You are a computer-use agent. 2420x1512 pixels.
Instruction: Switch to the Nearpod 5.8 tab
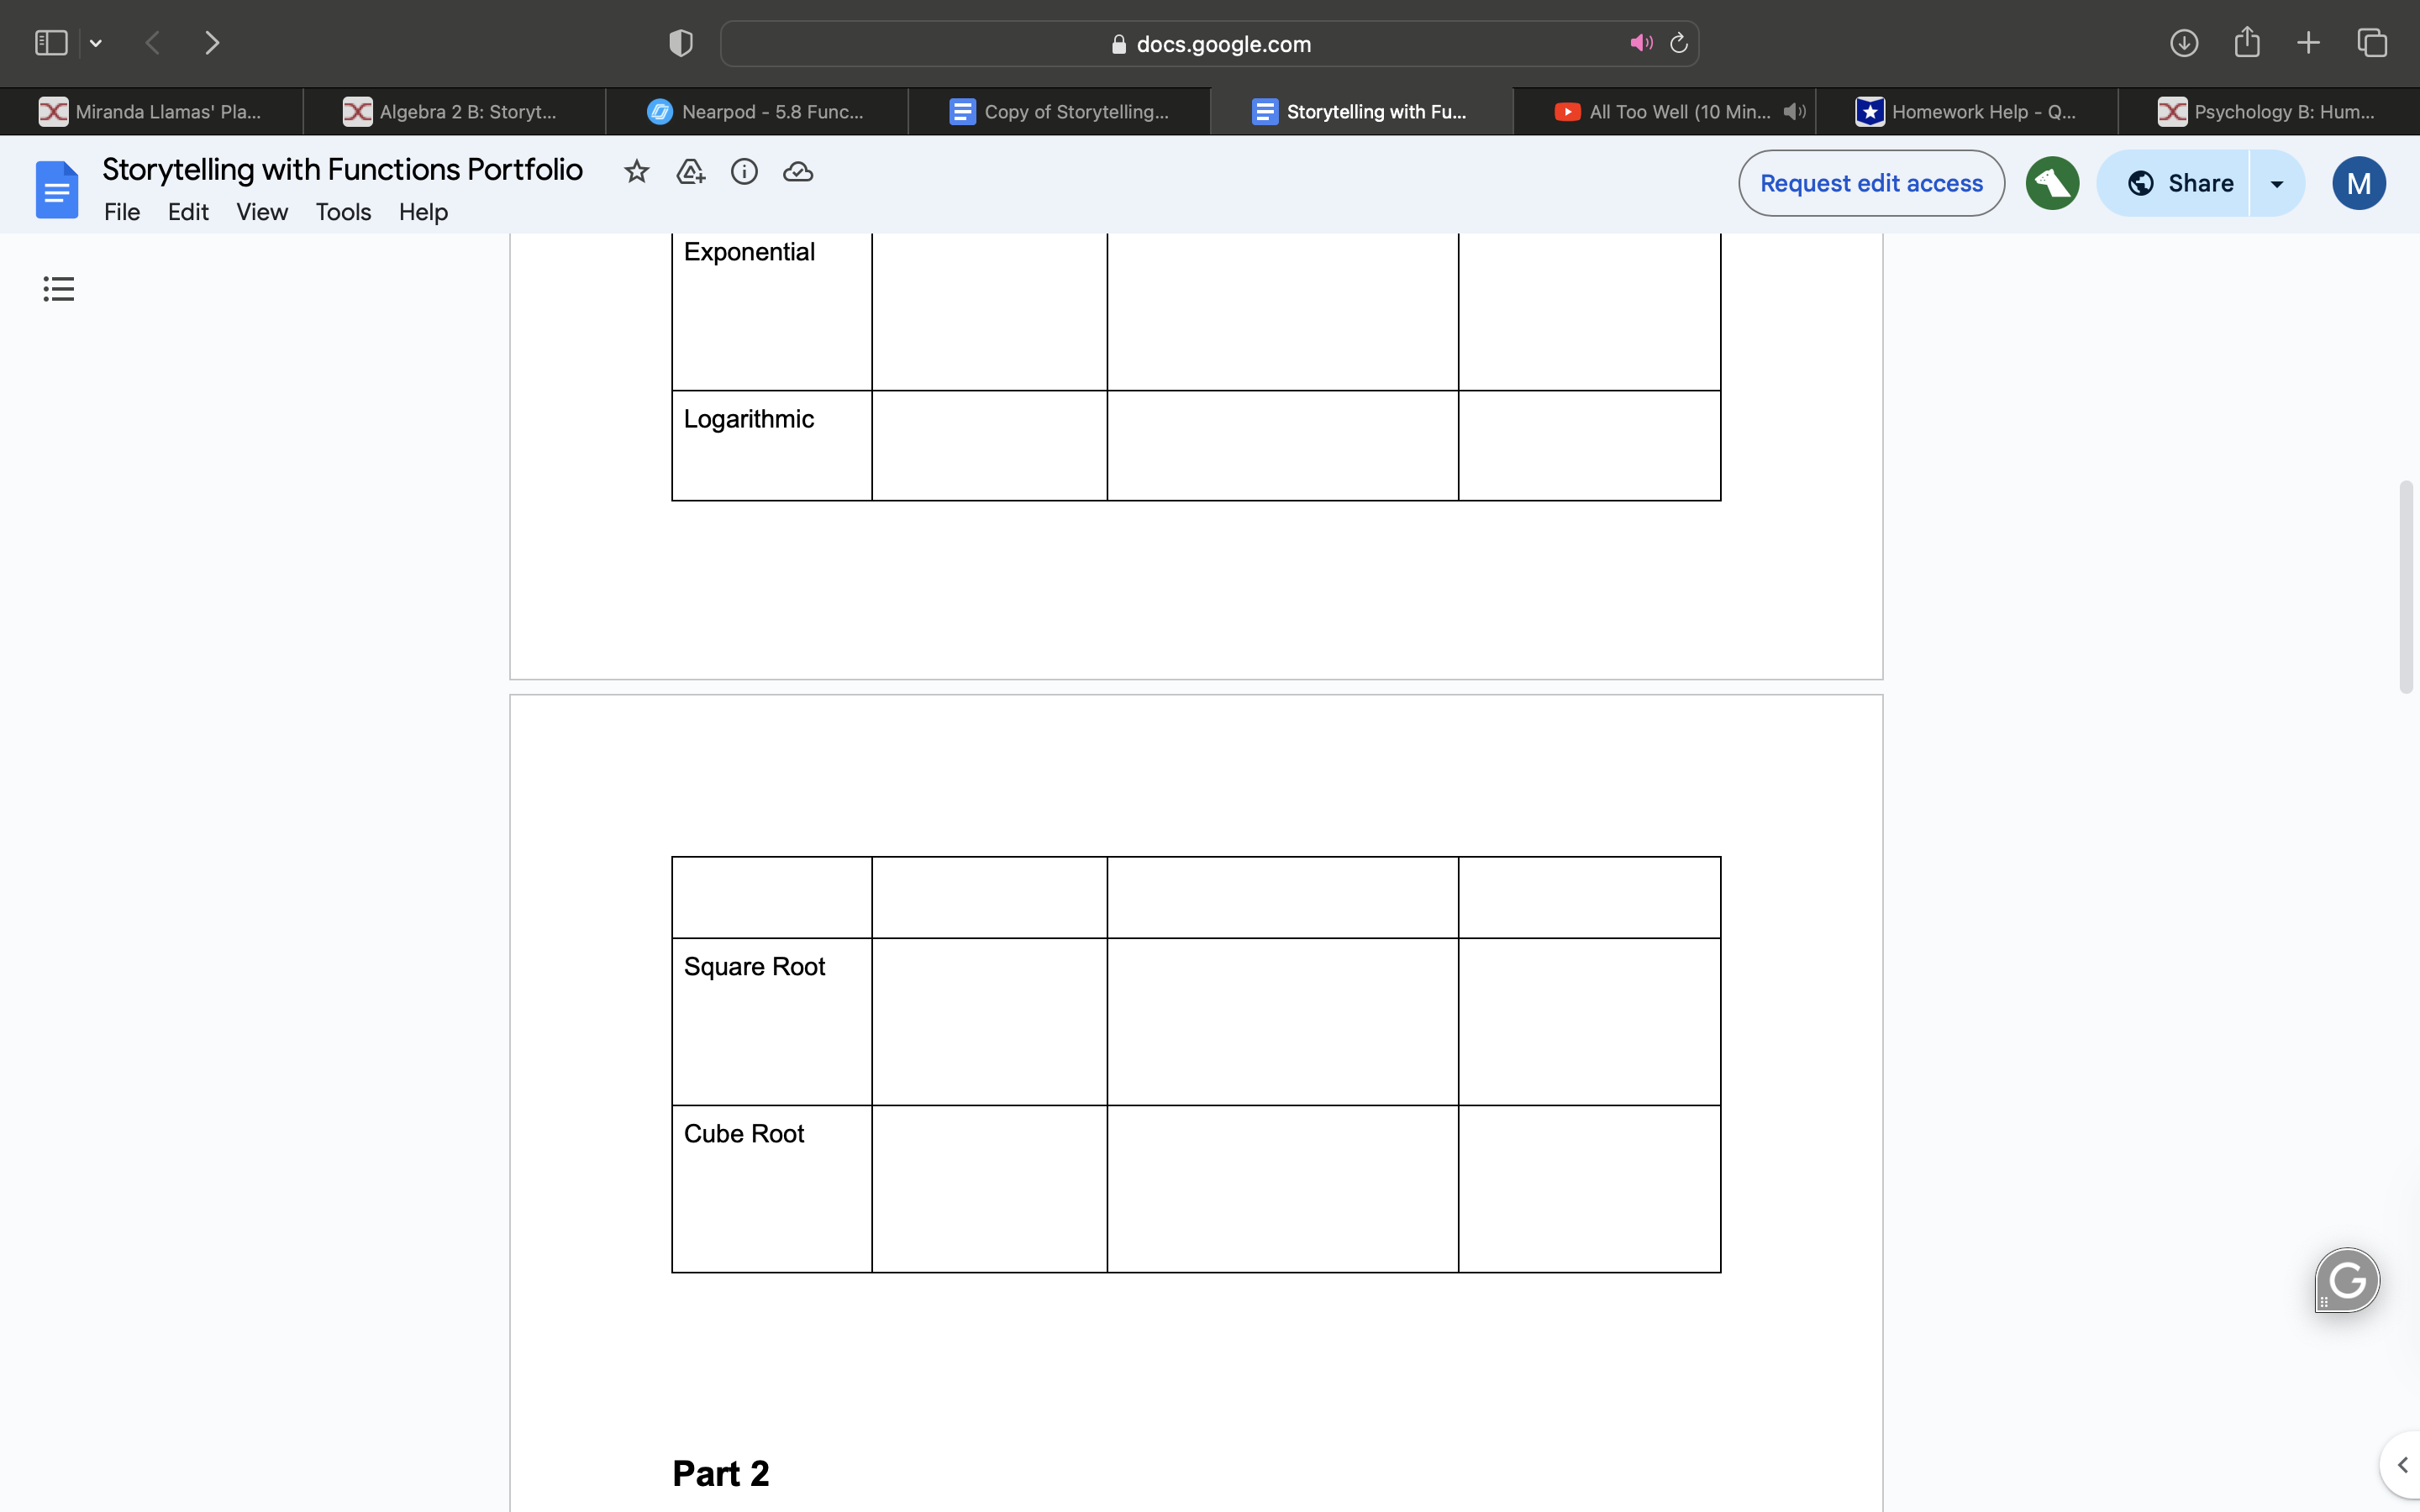click(x=757, y=112)
